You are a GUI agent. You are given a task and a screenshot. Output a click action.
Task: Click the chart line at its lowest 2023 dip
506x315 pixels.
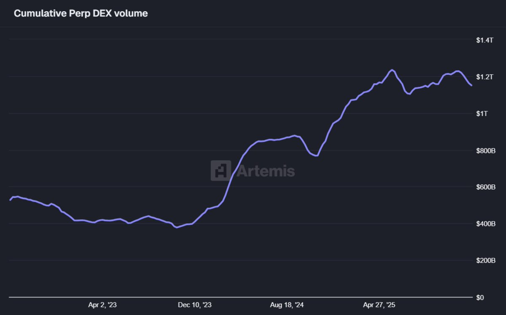[176, 227]
